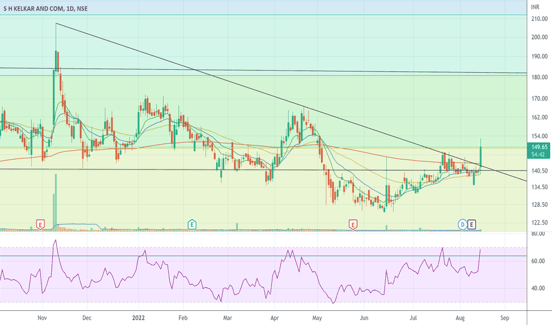Click the 40.00 RSI scale label
552x325 pixels.
tap(538, 288)
